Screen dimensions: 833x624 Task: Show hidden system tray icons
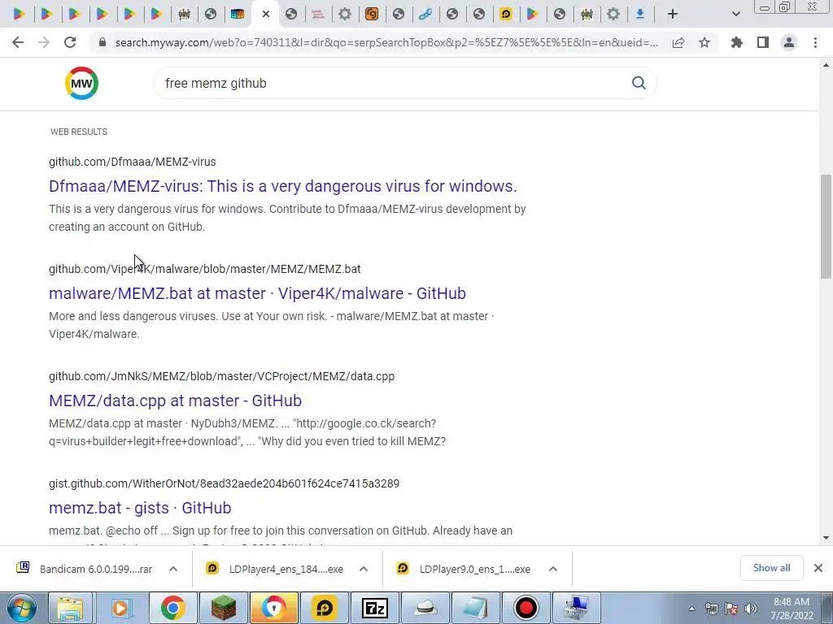[691, 609]
